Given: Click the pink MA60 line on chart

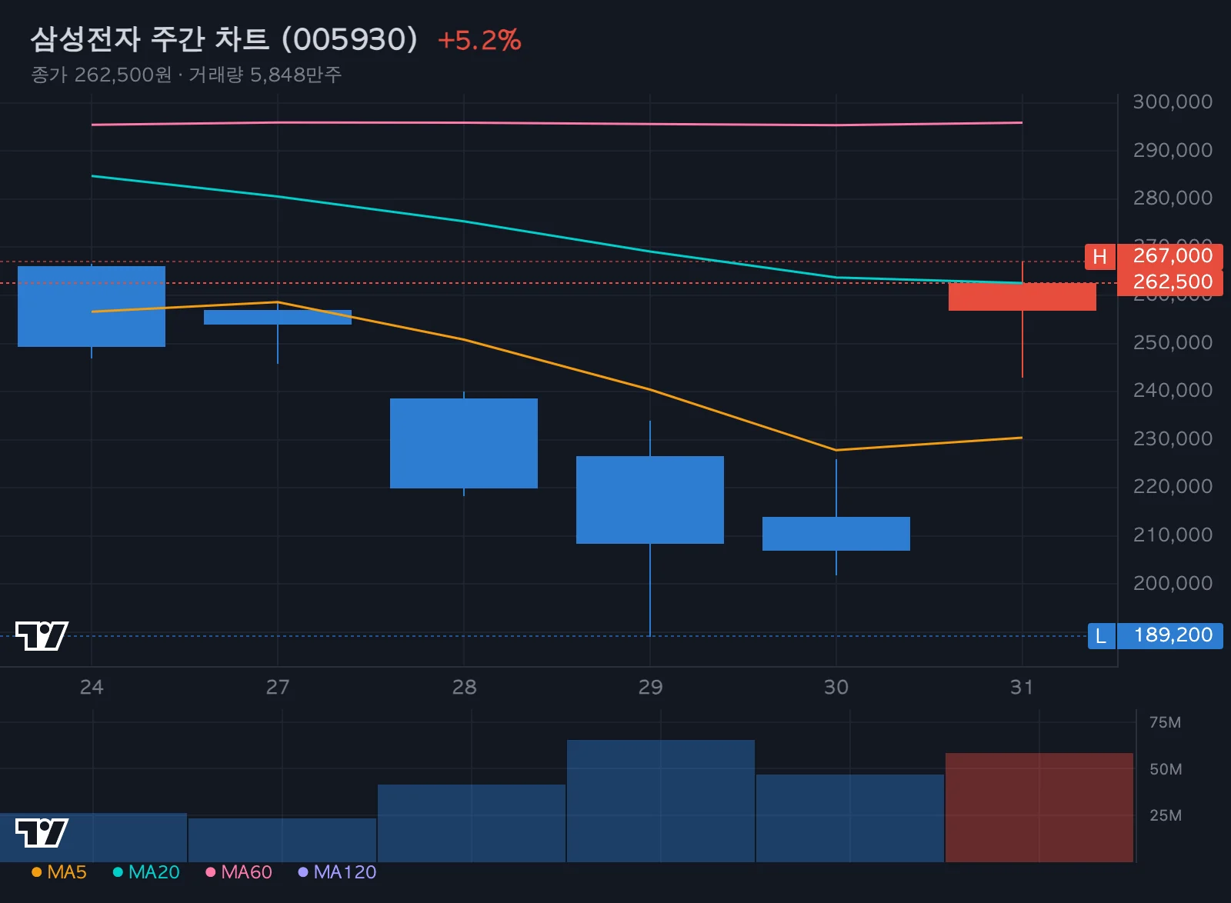Looking at the screenshot, I should tap(557, 123).
